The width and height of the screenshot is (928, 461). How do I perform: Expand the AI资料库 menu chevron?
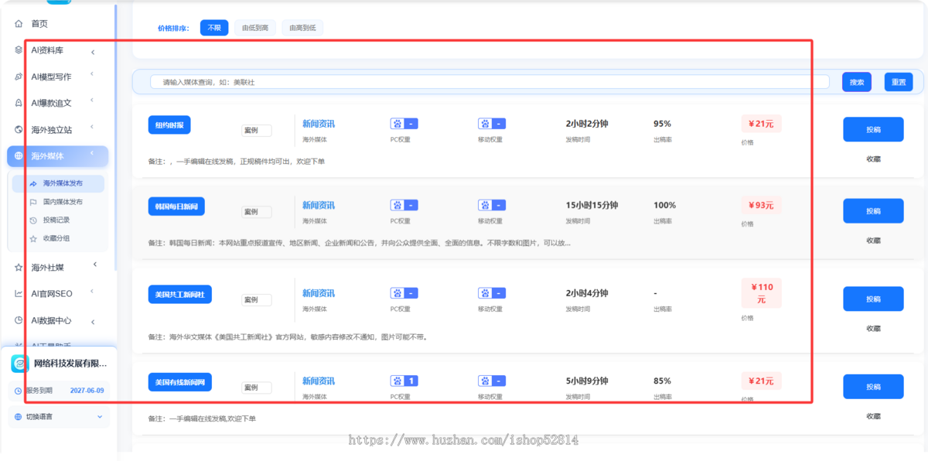(x=93, y=52)
